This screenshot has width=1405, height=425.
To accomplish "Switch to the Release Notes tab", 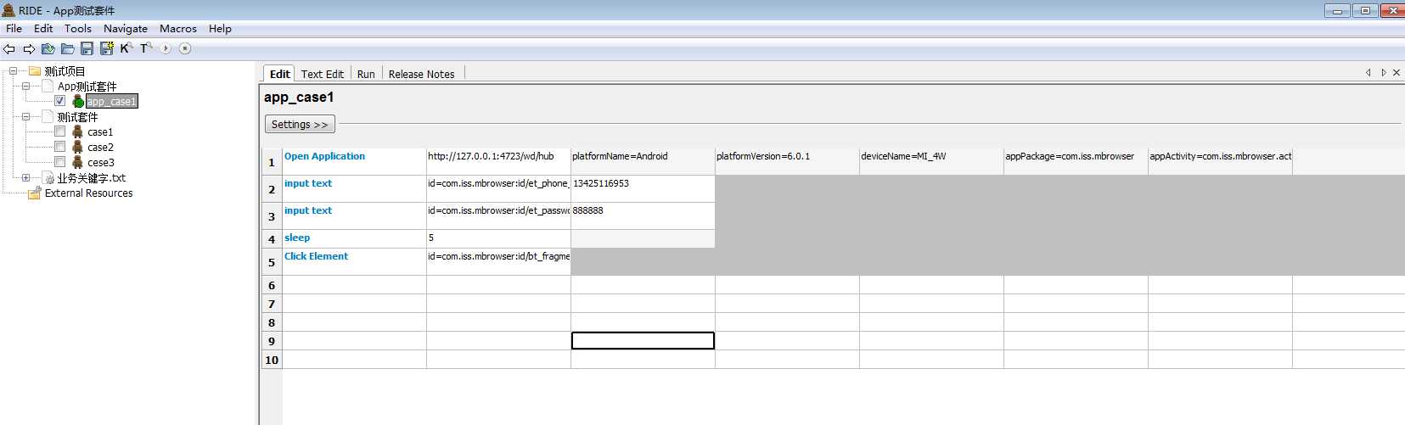I will pyautogui.click(x=421, y=74).
